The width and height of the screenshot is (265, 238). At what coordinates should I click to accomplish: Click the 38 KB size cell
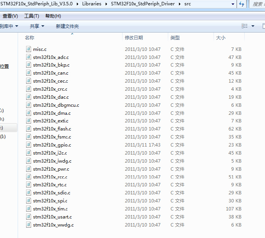[235, 217]
